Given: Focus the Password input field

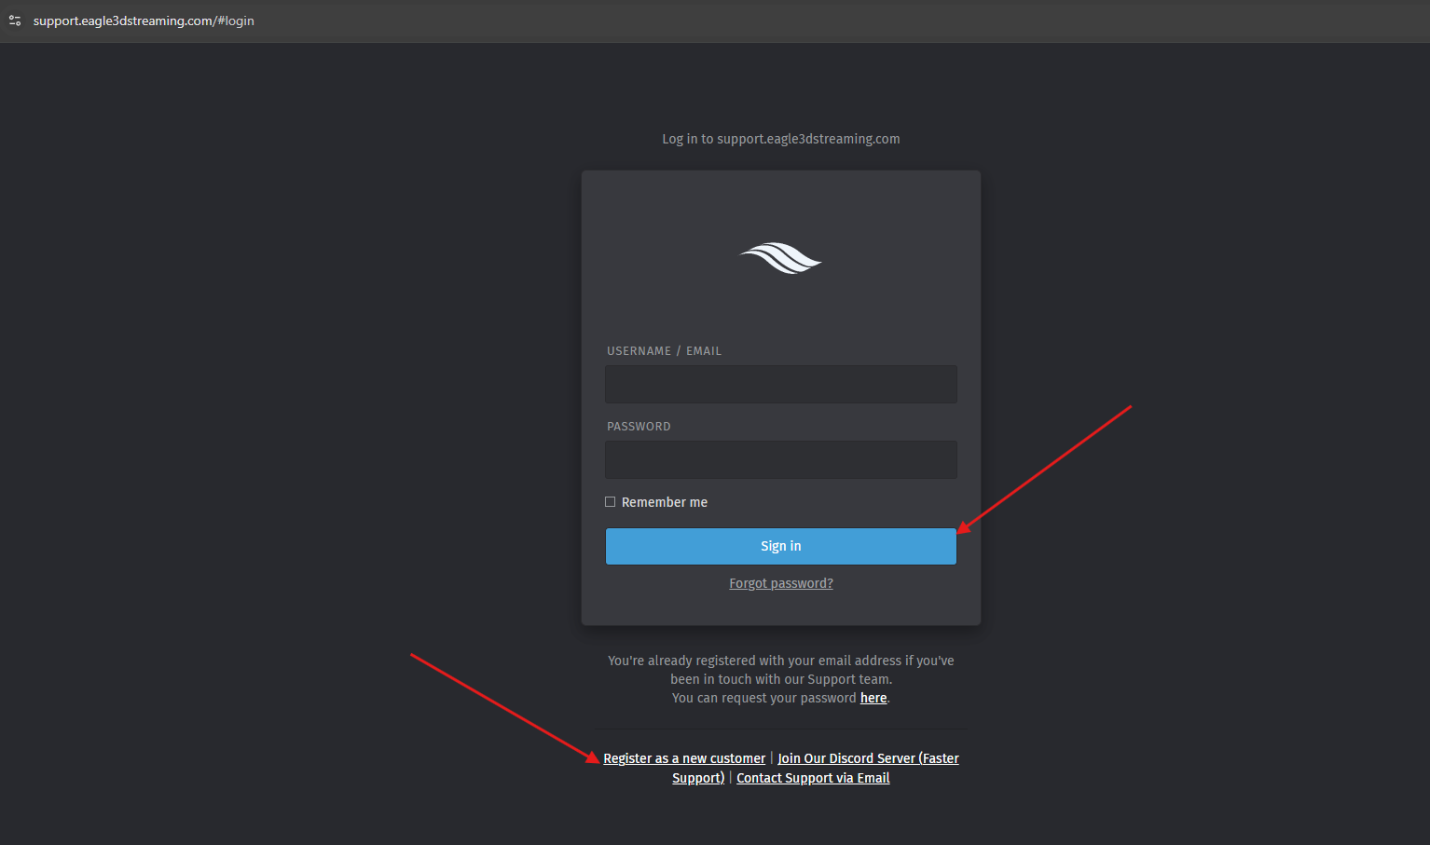Looking at the screenshot, I should pos(781,459).
